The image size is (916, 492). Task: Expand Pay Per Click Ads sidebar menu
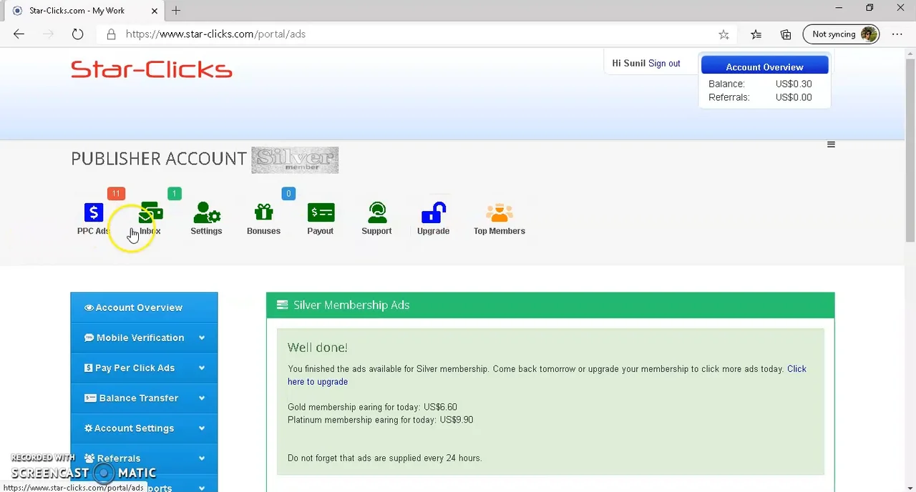pos(144,368)
